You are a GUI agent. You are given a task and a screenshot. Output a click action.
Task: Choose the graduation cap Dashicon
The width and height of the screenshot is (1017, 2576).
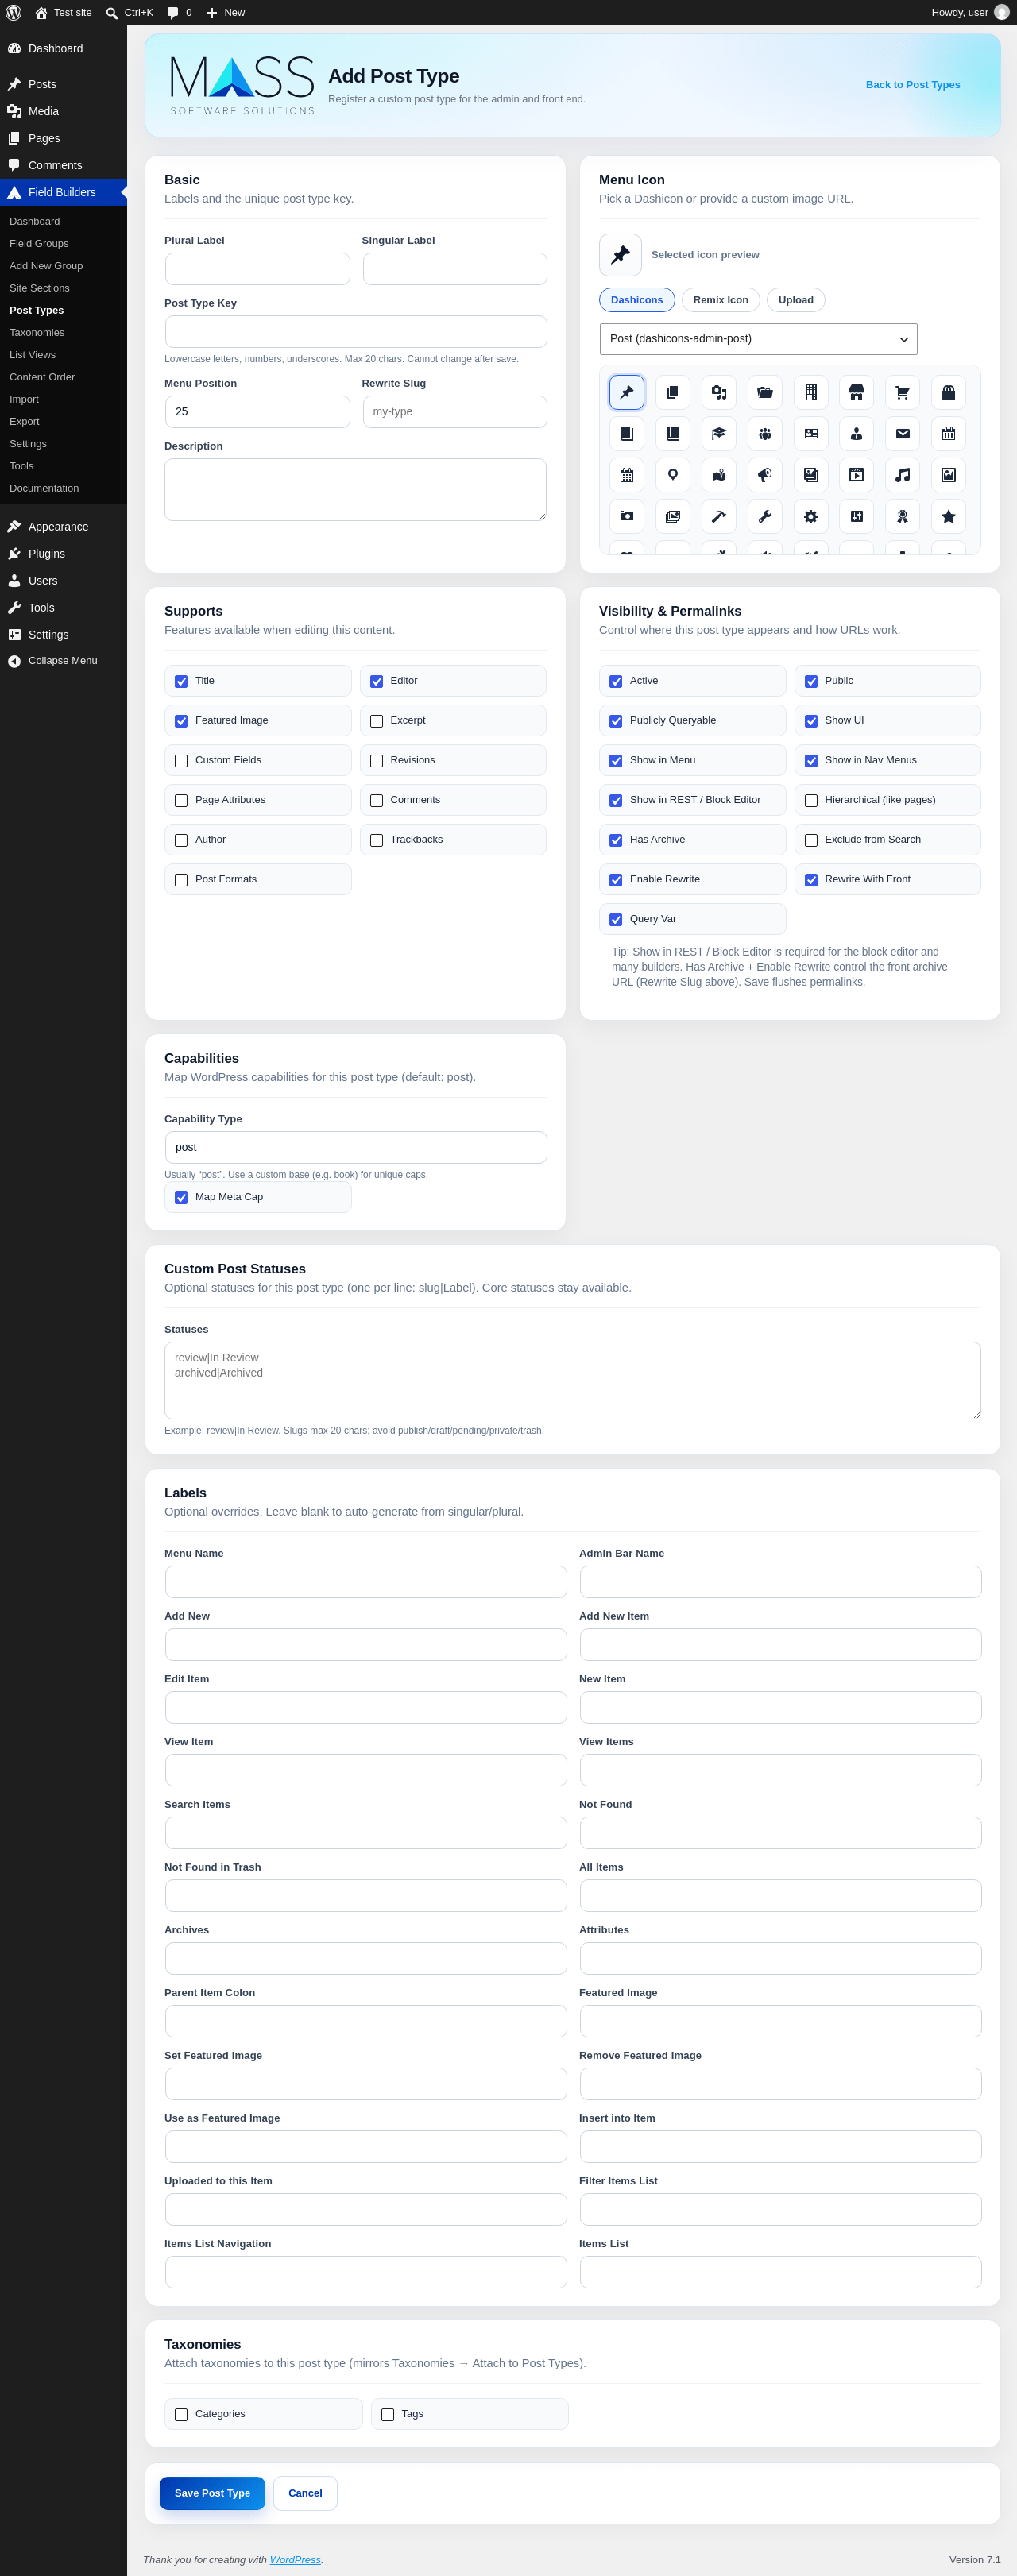[719, 434]
